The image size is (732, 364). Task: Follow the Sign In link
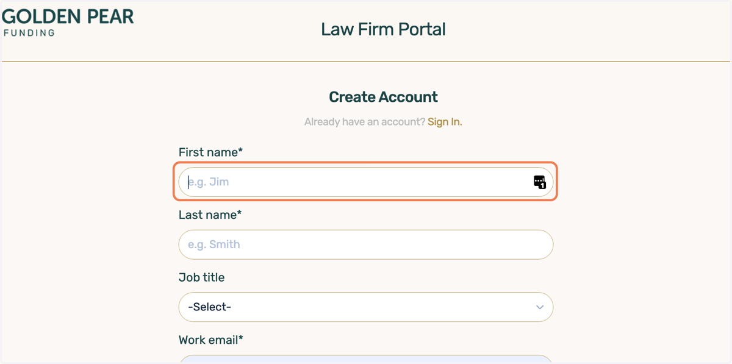coord(445,122)
